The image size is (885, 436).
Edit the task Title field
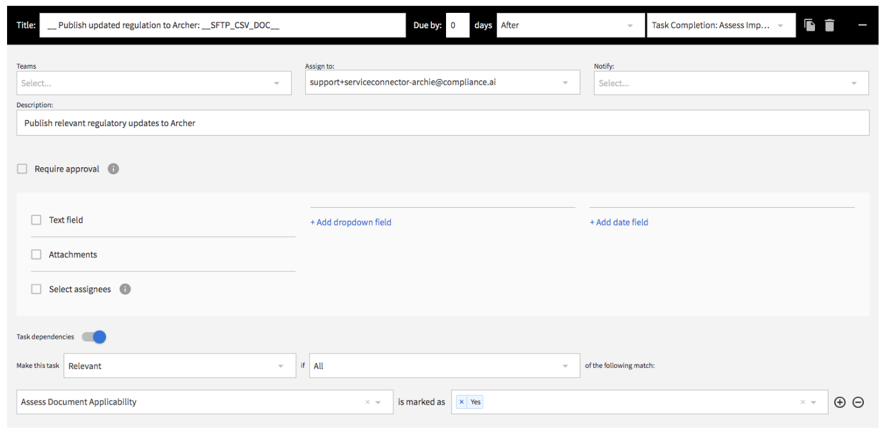pos(222,26)
